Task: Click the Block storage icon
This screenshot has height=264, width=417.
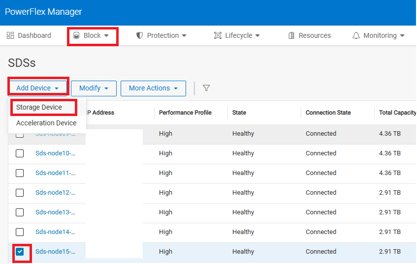Action: pyautogui.click(x=76, y=35)
